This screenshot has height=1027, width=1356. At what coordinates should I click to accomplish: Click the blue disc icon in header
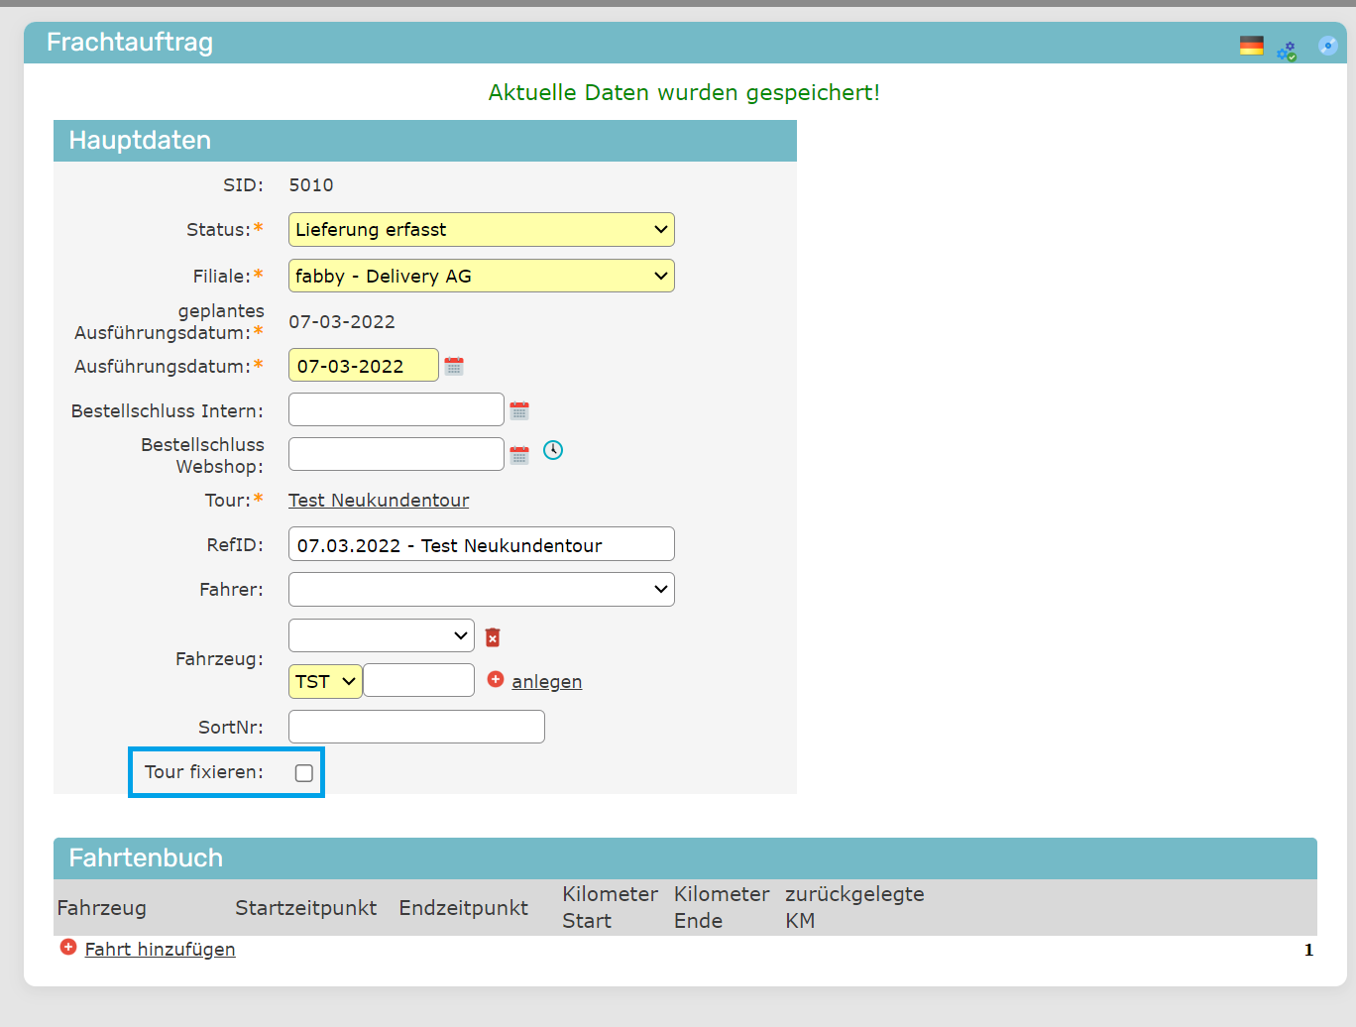[1327, 46]
